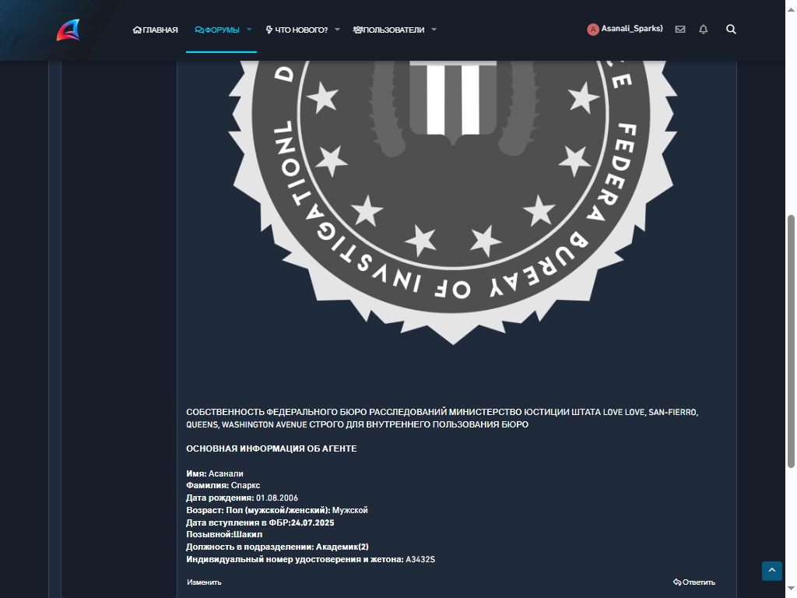Expand the Что нового? dropdown arrow

click(337, 30)
